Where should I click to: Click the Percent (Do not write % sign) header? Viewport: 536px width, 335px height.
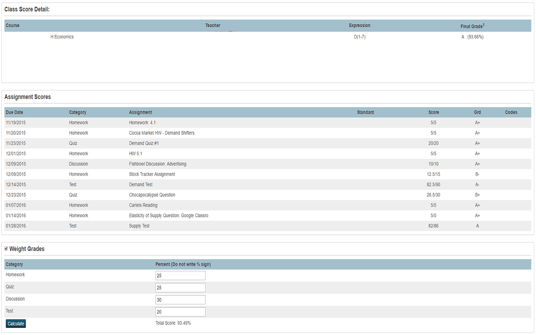pyautogui.click(x=183, y=264)
